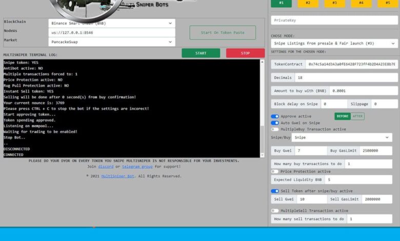Click the How many buy transactions field

(368, 164)
